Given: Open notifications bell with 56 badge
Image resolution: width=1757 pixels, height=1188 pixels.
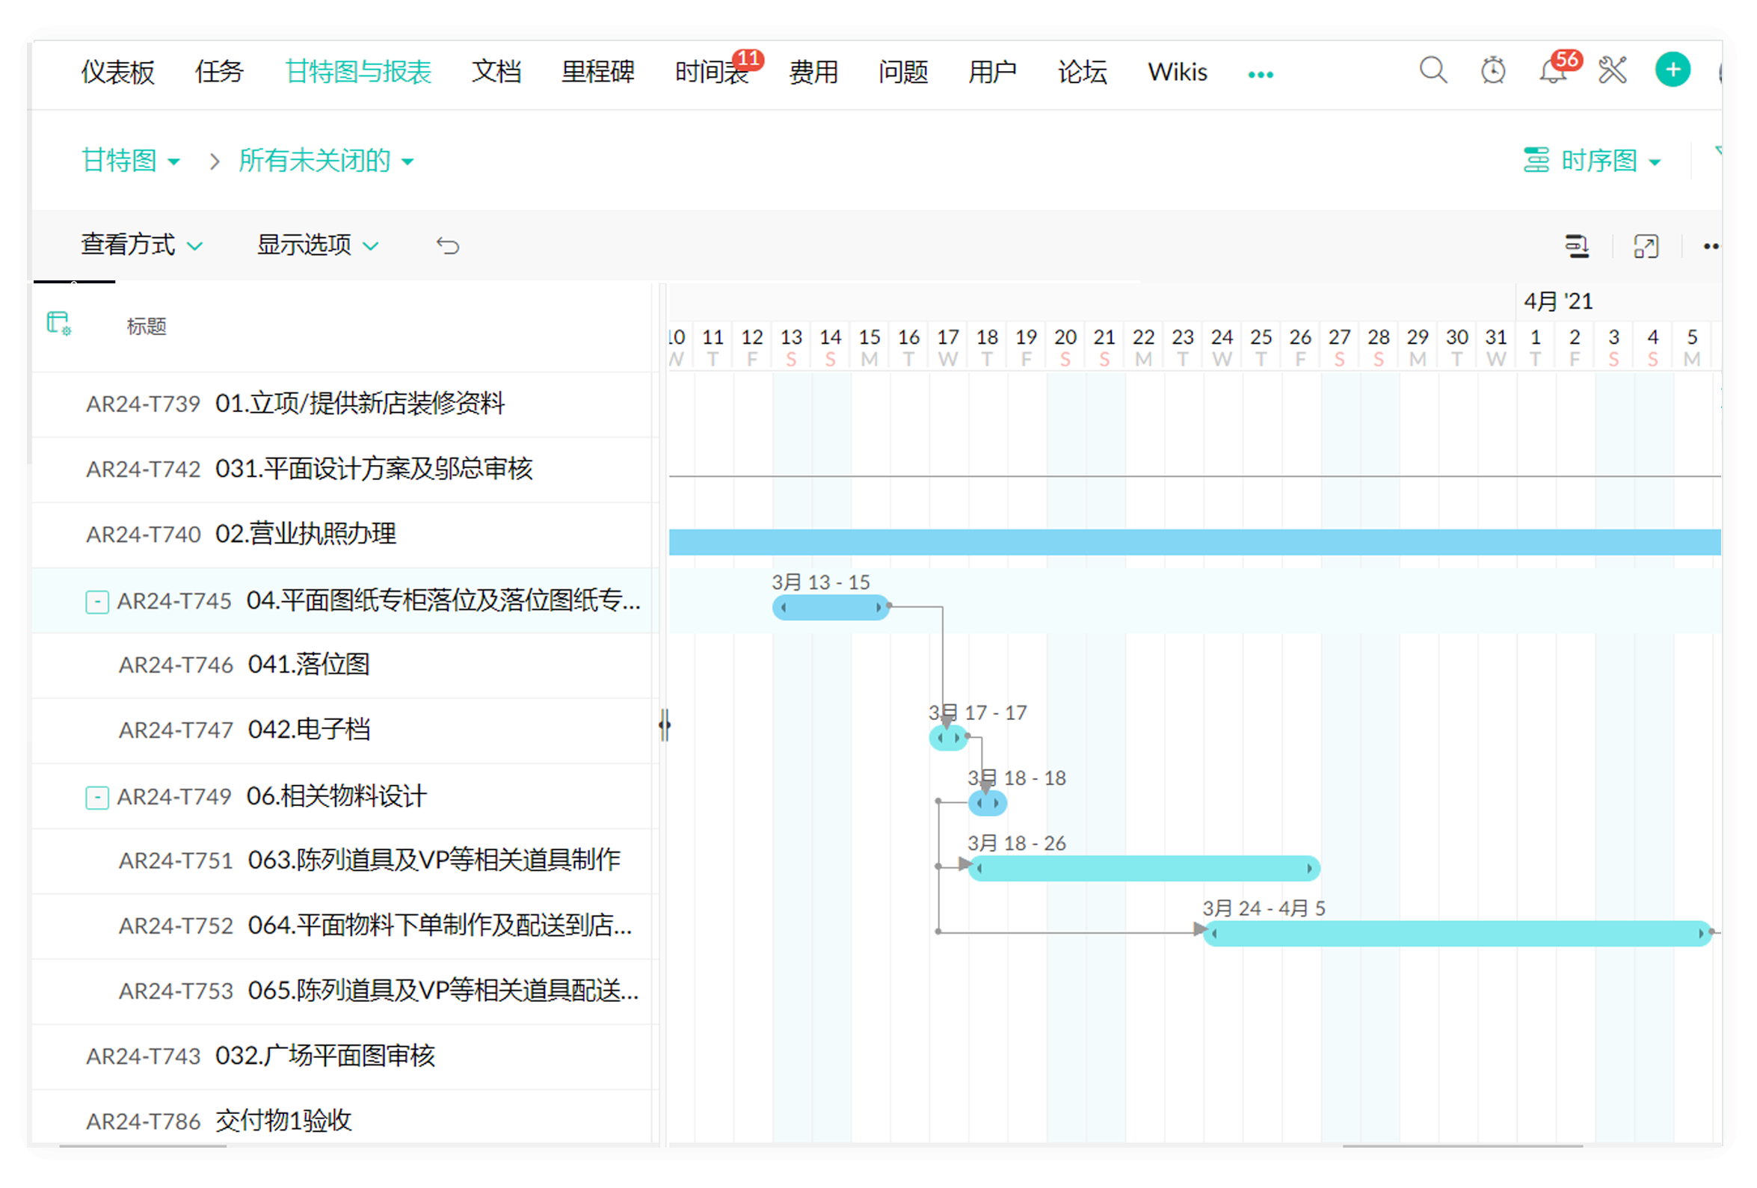Looking at the screenshot, I should pos(1551,71).
